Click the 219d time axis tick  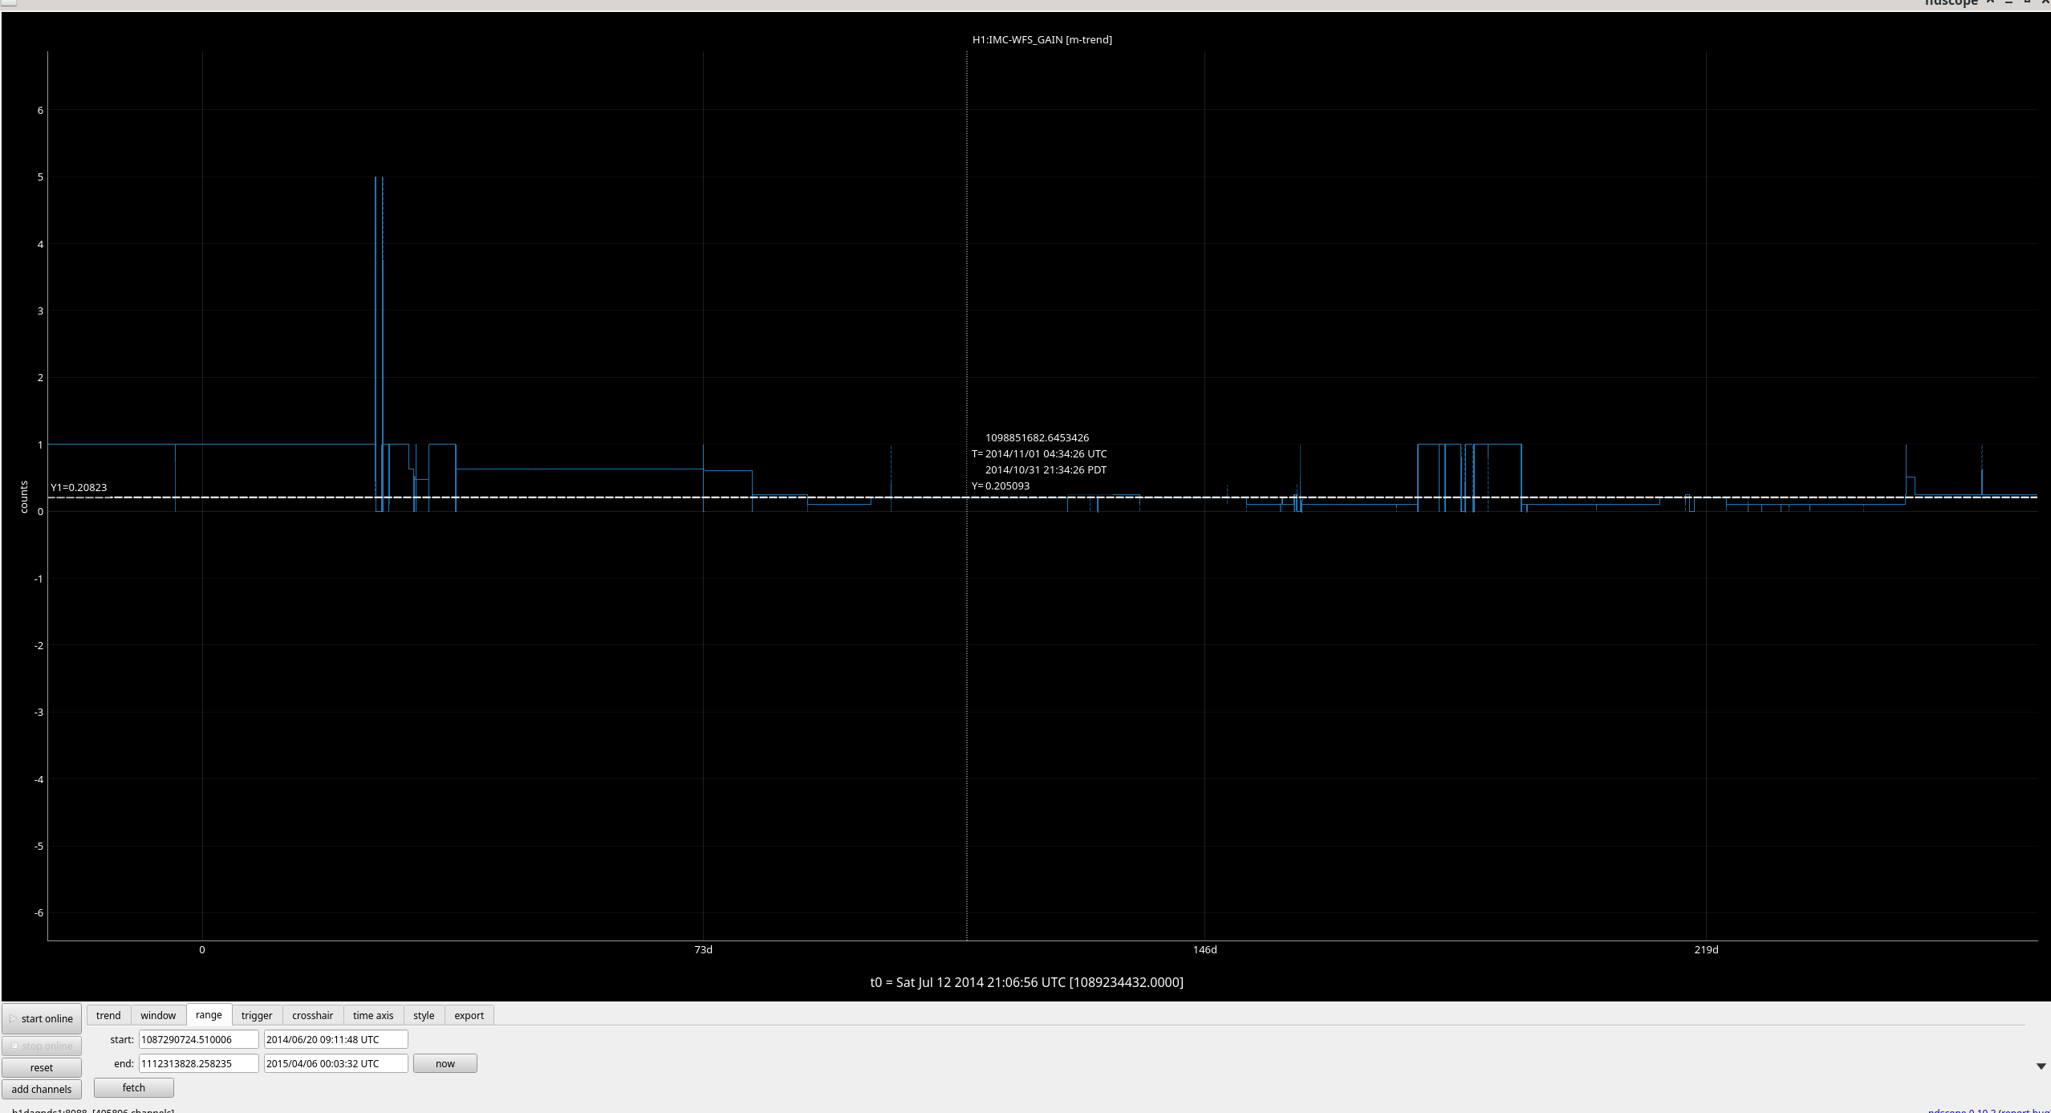point(1706,949)
